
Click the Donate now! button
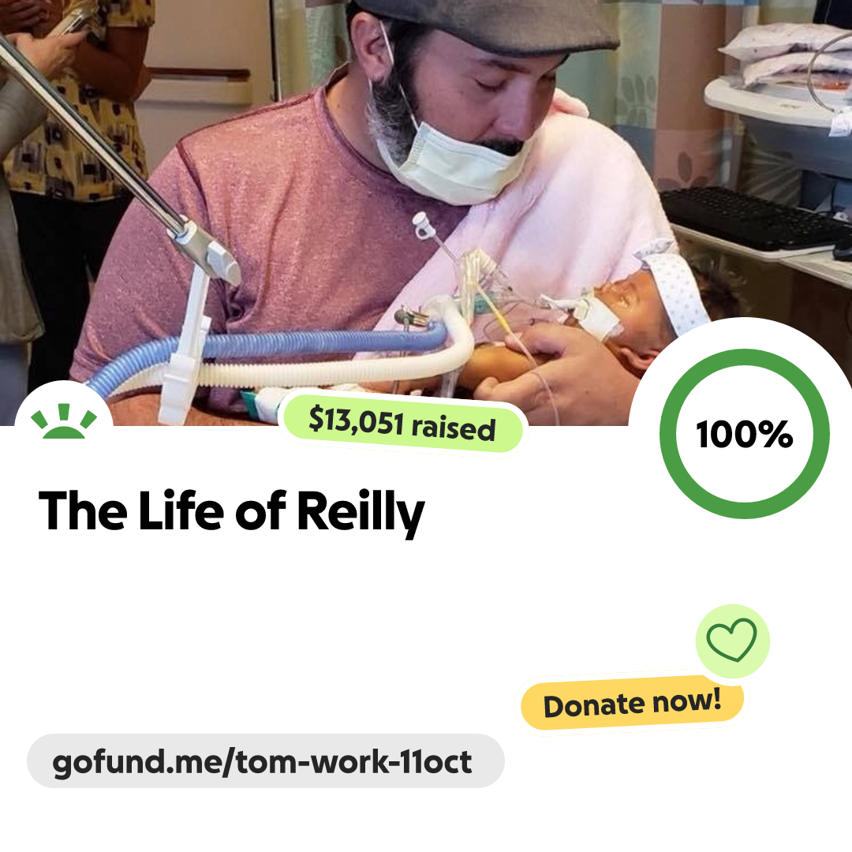click(x=633, y=703)
